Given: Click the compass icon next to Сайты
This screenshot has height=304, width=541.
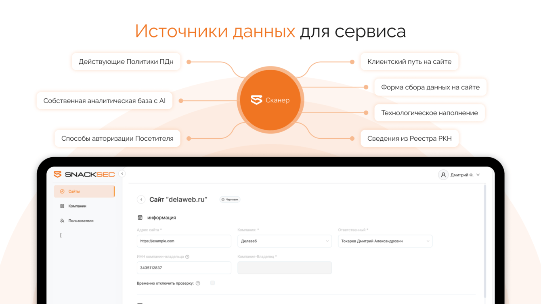Looking at the screenshot, I should pos(62,192).
